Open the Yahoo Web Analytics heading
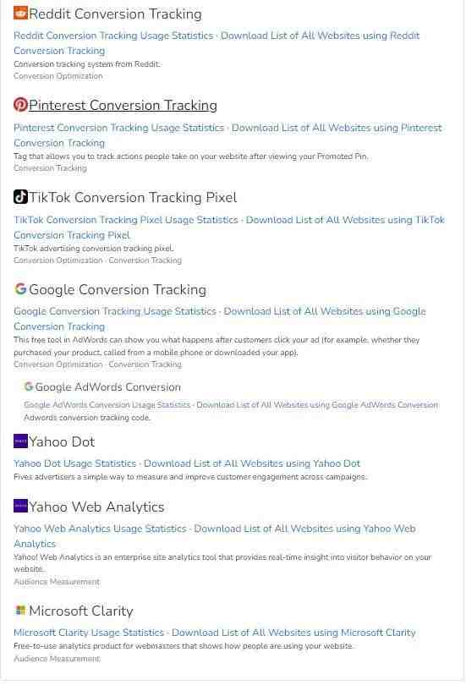 [96, 507]
